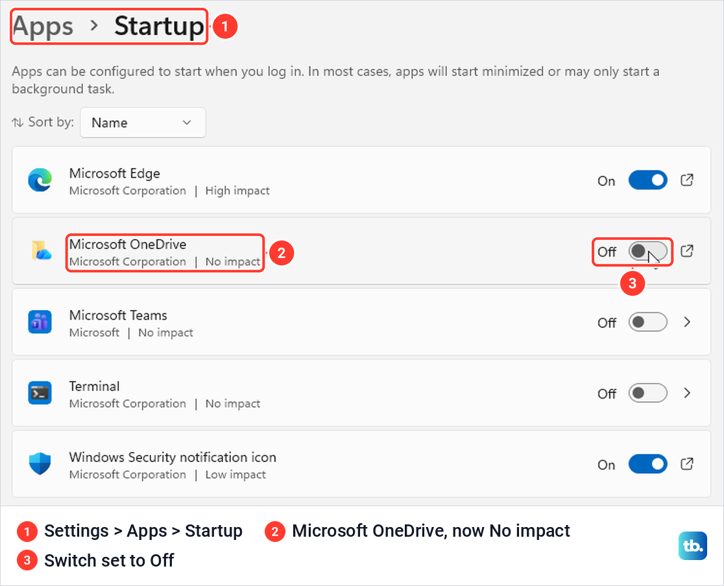The height and width of the screenshot is (586, 724).
Task: Click the Sort by label
Action: pos(51,122)
